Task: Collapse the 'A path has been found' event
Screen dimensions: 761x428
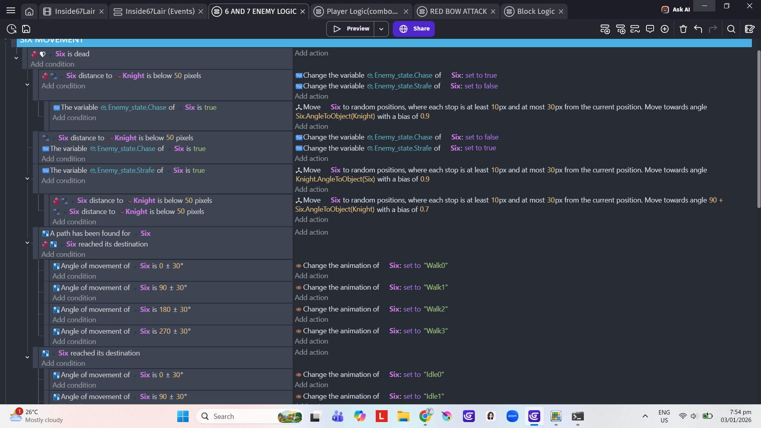Action: point(27,243)
